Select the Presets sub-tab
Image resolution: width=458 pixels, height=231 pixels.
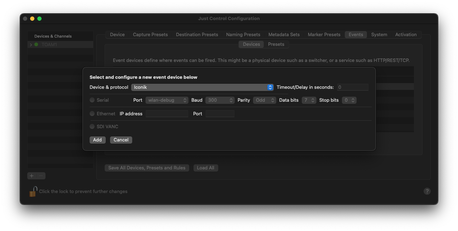pyautogui.click(x=276, y=44)
